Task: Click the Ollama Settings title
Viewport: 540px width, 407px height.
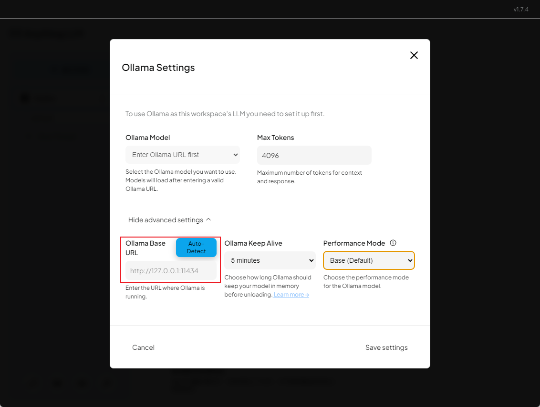Action: point(158,68)
